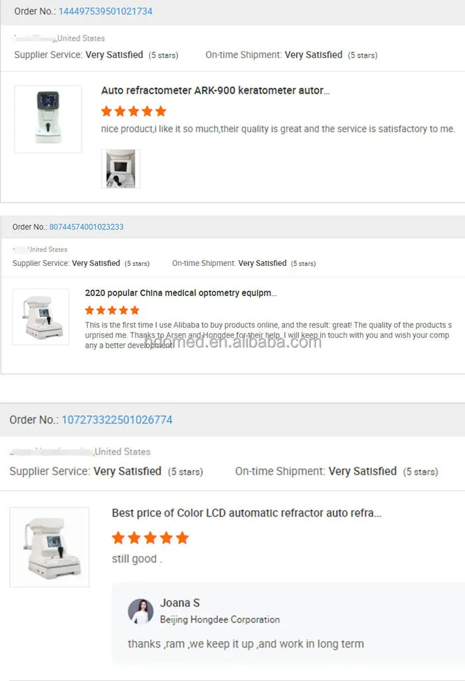Click the star rating of 'still good' review
The width and height of the screenshot is (465, 681).
(150, 537)
